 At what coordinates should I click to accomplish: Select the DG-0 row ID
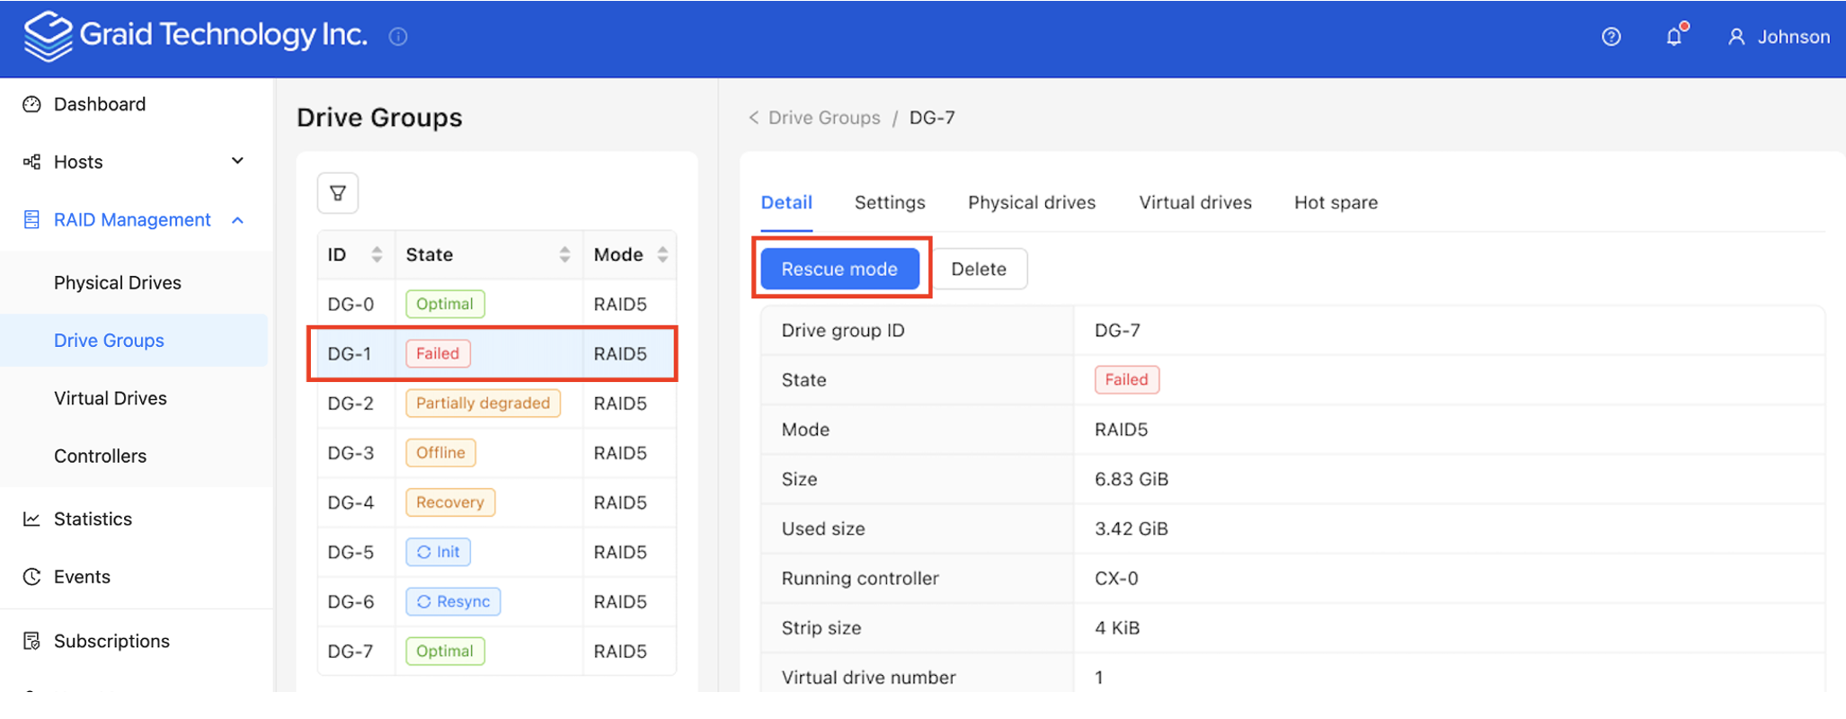coord(351,304)
